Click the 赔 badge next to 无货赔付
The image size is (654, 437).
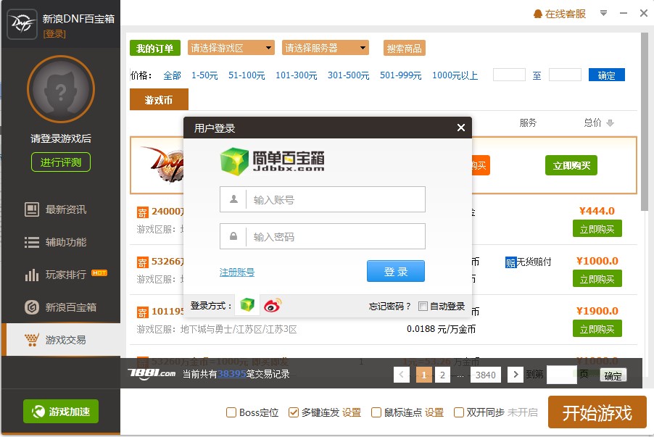click(x=511, y=262)
